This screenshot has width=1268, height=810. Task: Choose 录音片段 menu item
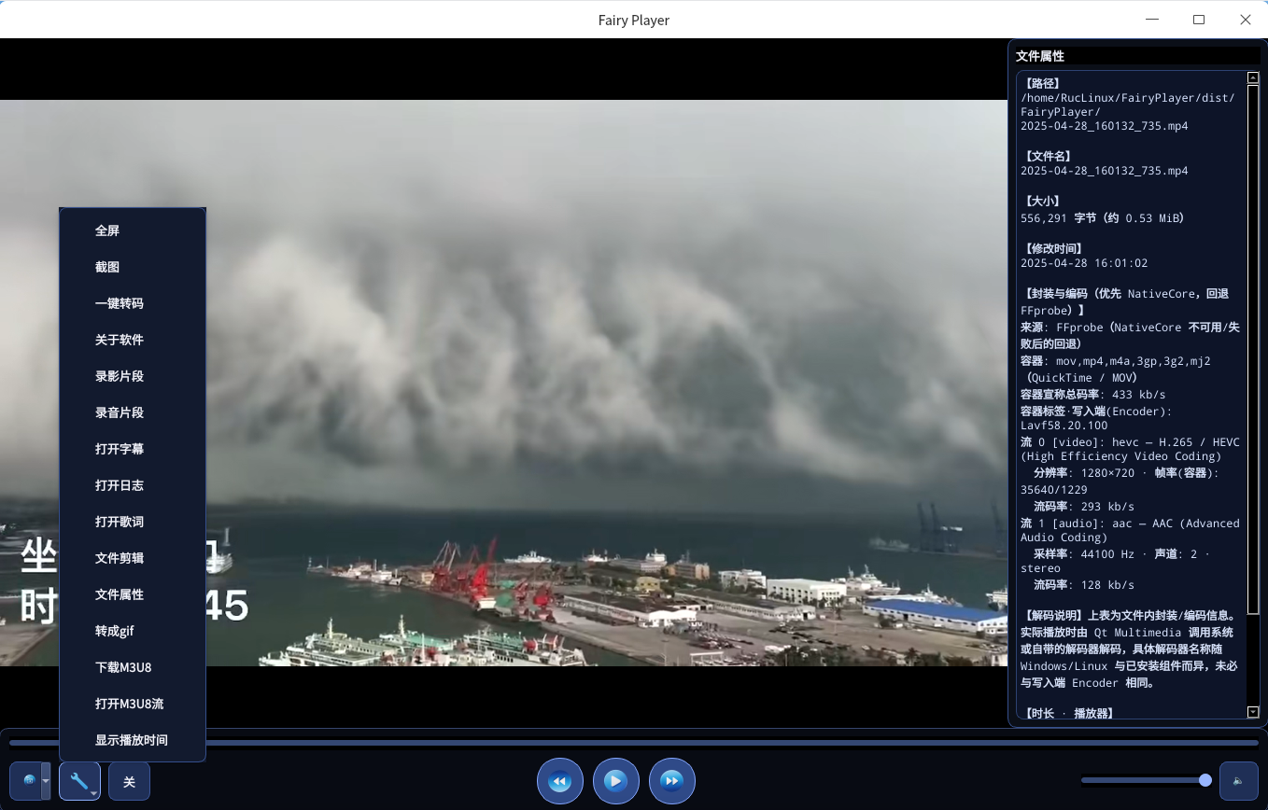pos(133,412)
